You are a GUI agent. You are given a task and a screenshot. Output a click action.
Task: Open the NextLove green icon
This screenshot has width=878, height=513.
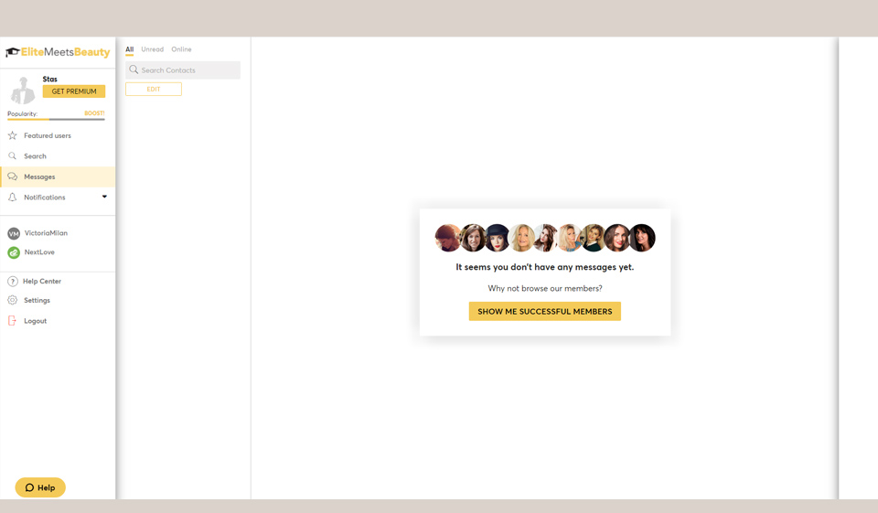14,252
